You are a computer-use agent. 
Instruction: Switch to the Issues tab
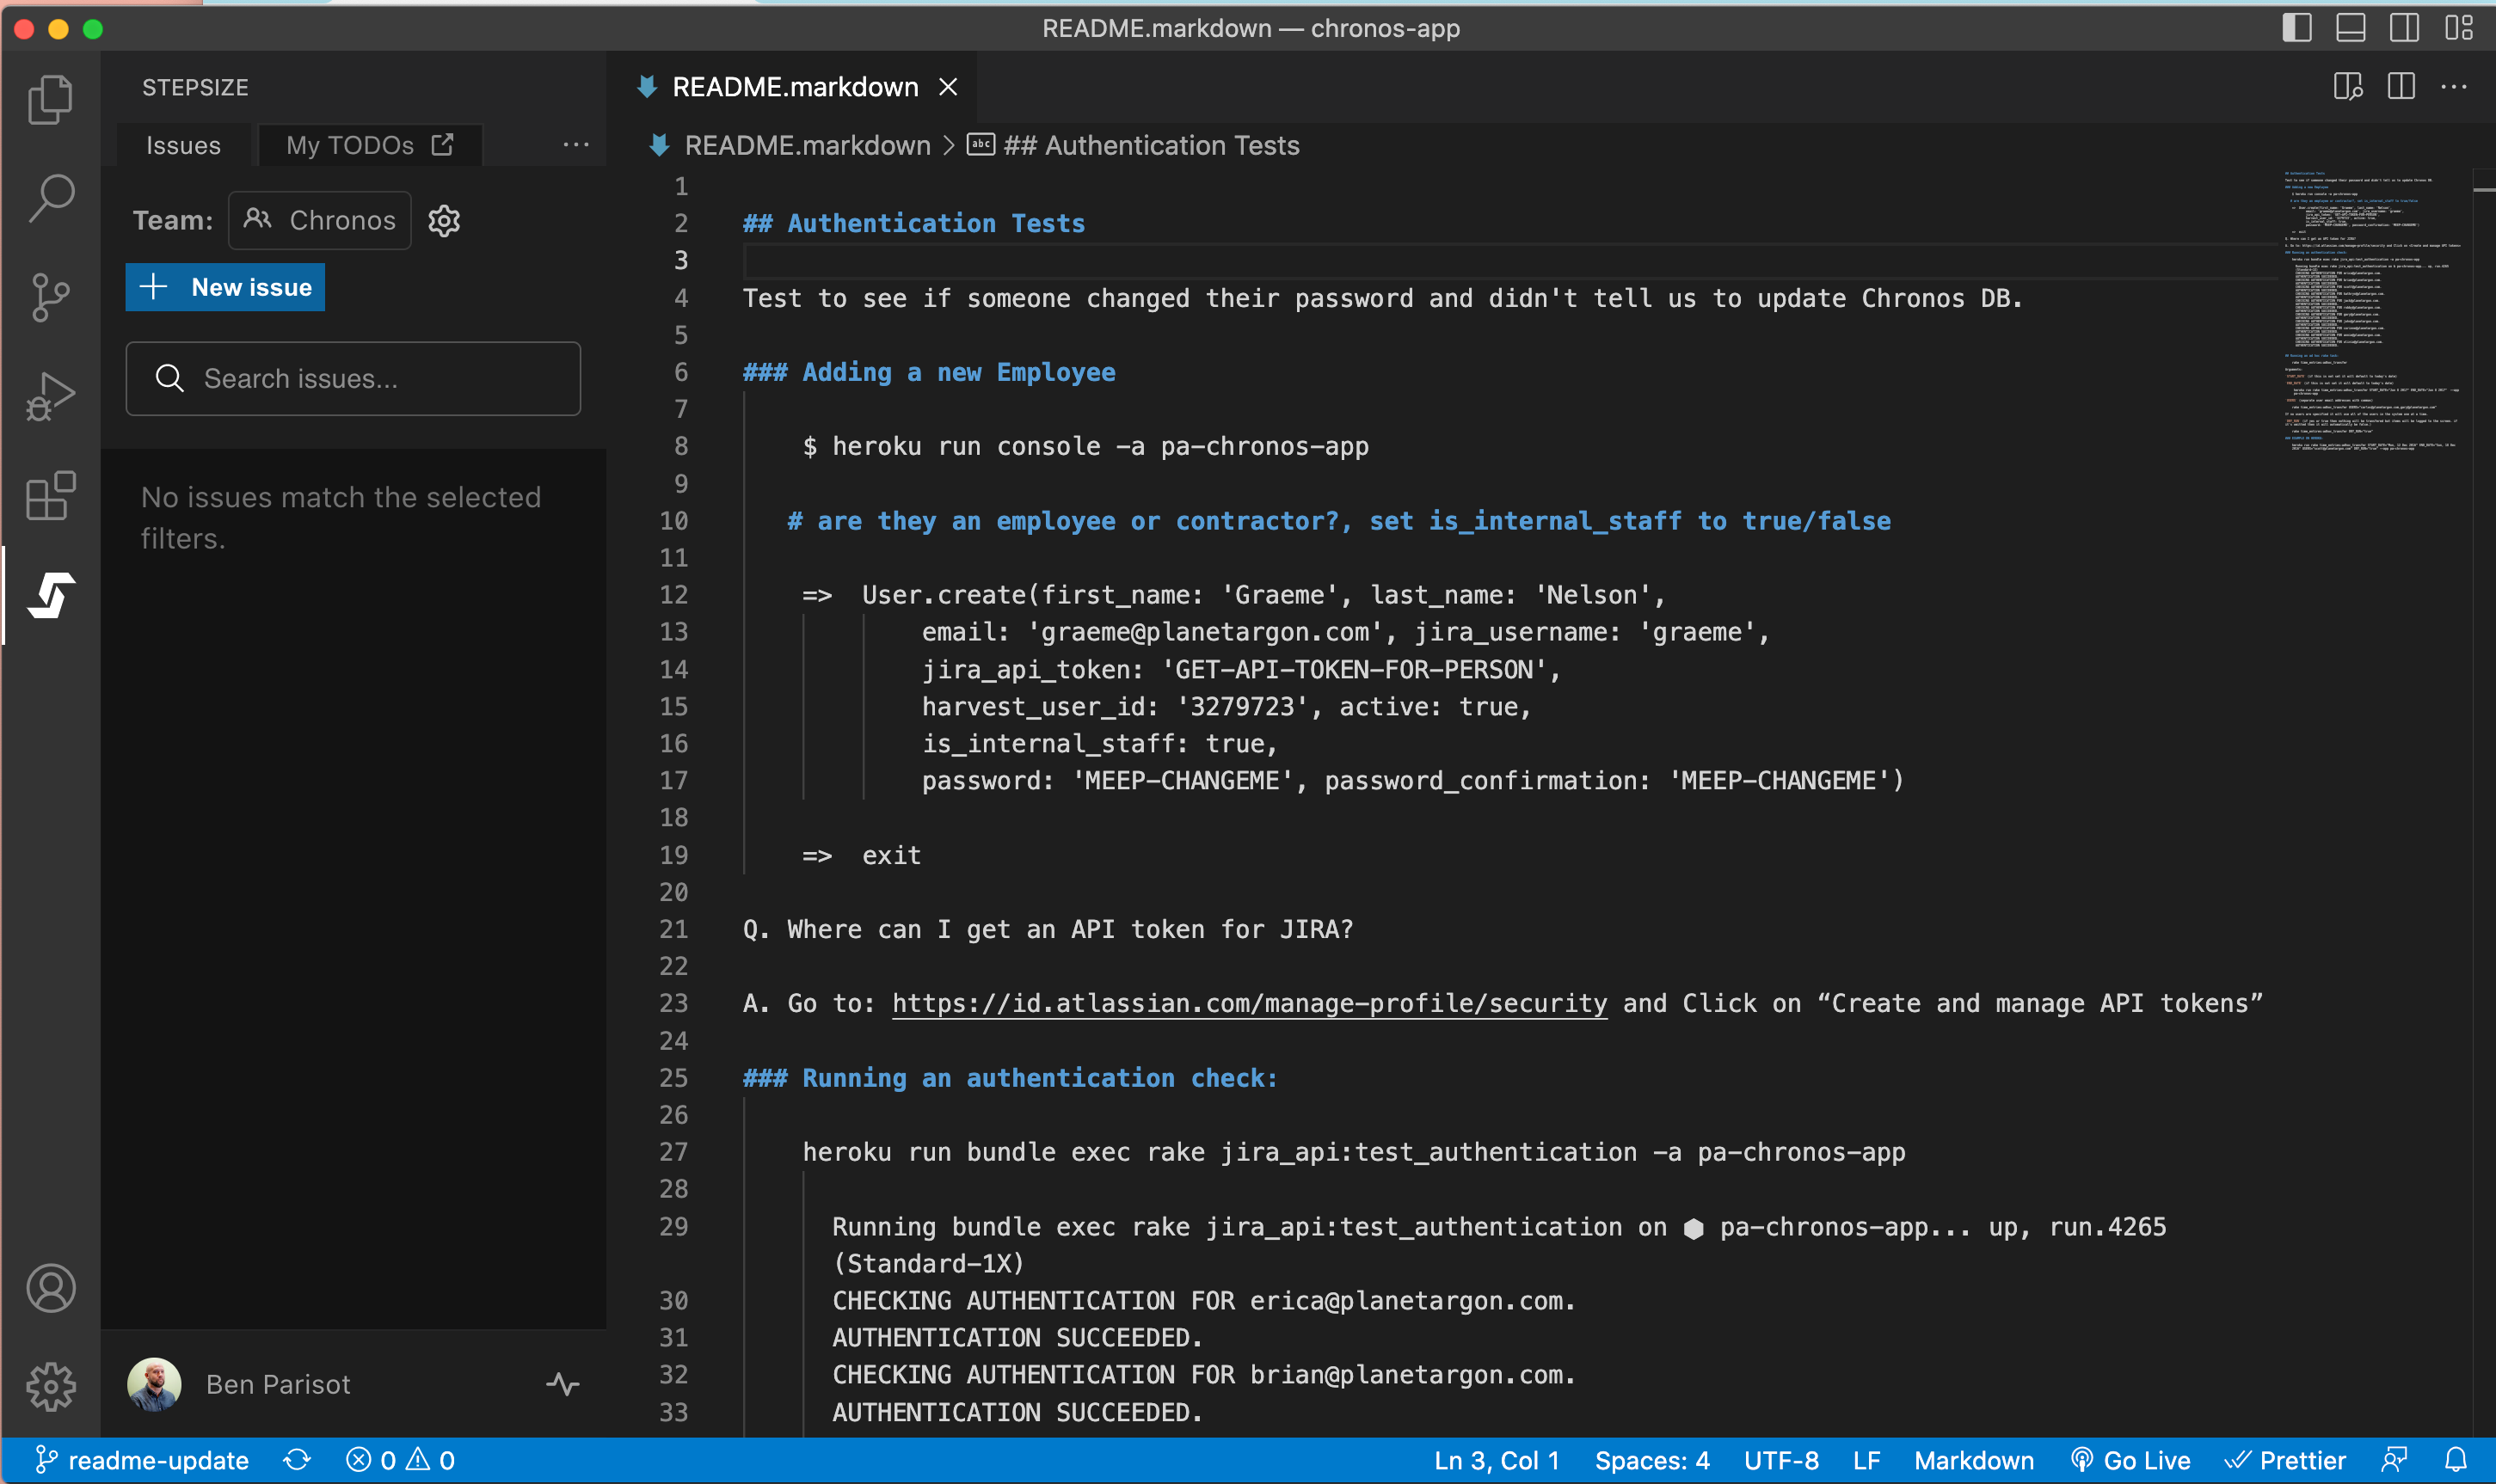coord(183,145)
